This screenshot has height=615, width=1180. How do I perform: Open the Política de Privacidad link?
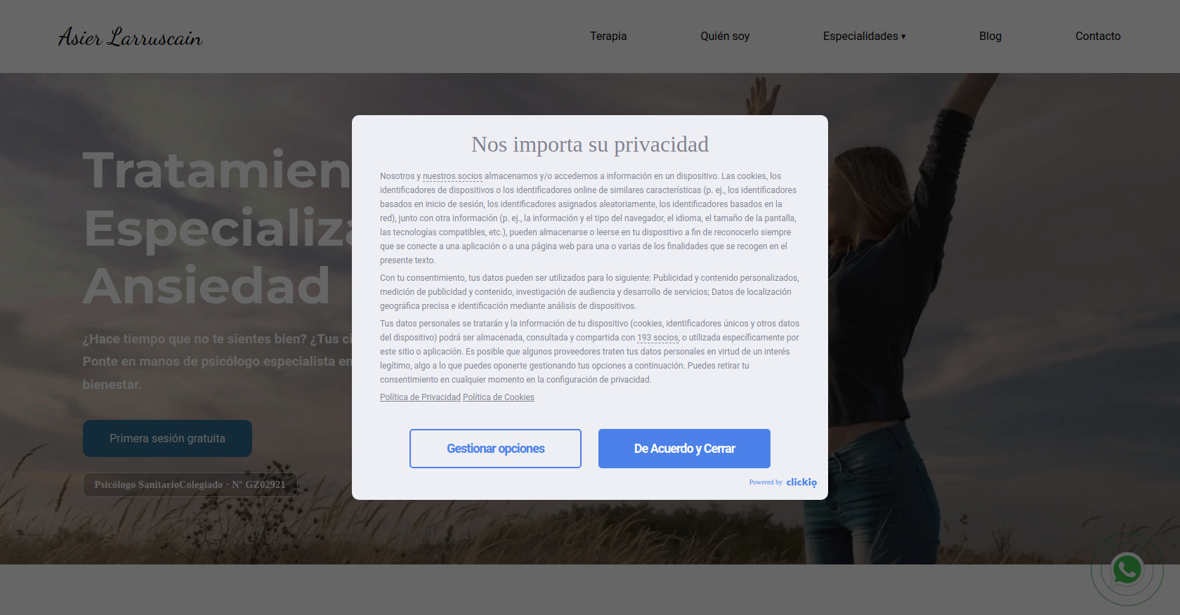420,397
